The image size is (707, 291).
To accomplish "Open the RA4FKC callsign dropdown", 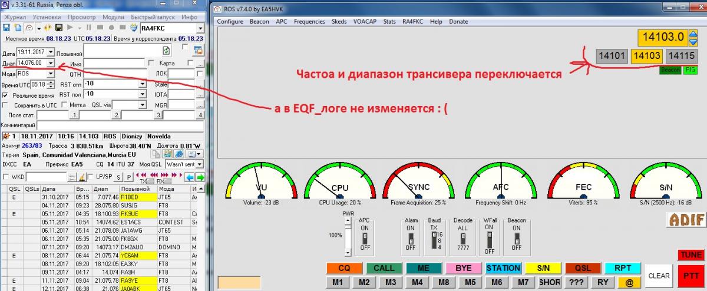I will click(200, 28).
